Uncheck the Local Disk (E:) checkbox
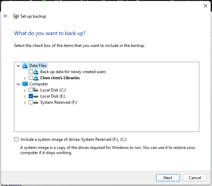The height and width of the screenshot is (186, 212). point(31,96)
